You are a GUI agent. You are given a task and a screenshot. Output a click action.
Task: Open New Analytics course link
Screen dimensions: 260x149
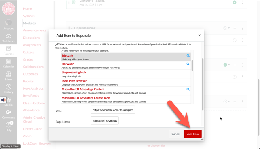pos(33,88)
